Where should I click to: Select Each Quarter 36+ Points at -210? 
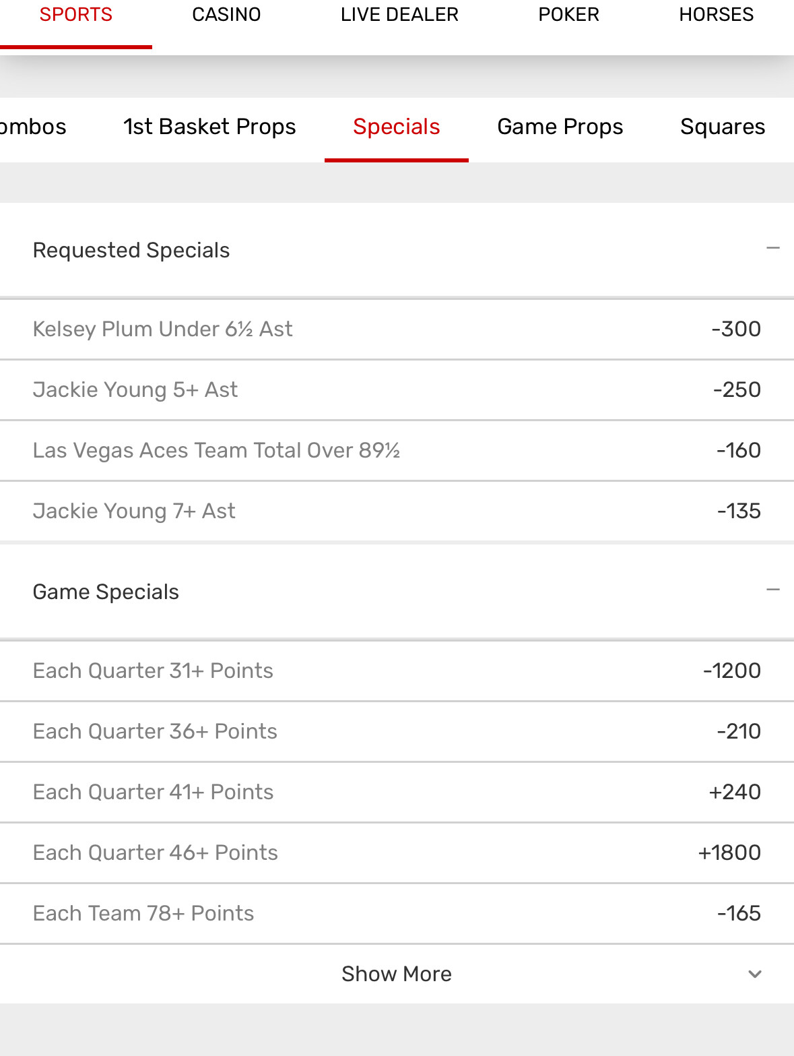click(738, 731)
